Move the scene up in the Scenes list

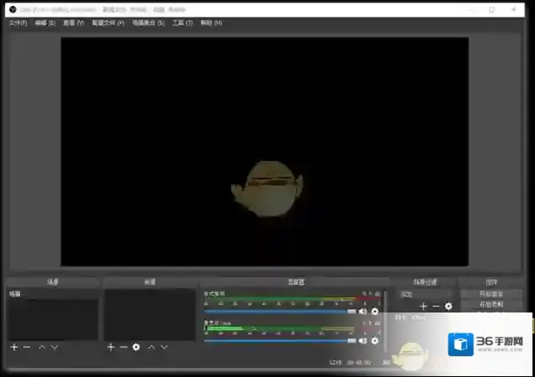click(x=42, y=347)
